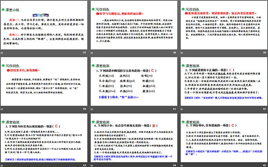Click the red answer B on slide 44
268x167 pixels.
click(x=154, y=126)
